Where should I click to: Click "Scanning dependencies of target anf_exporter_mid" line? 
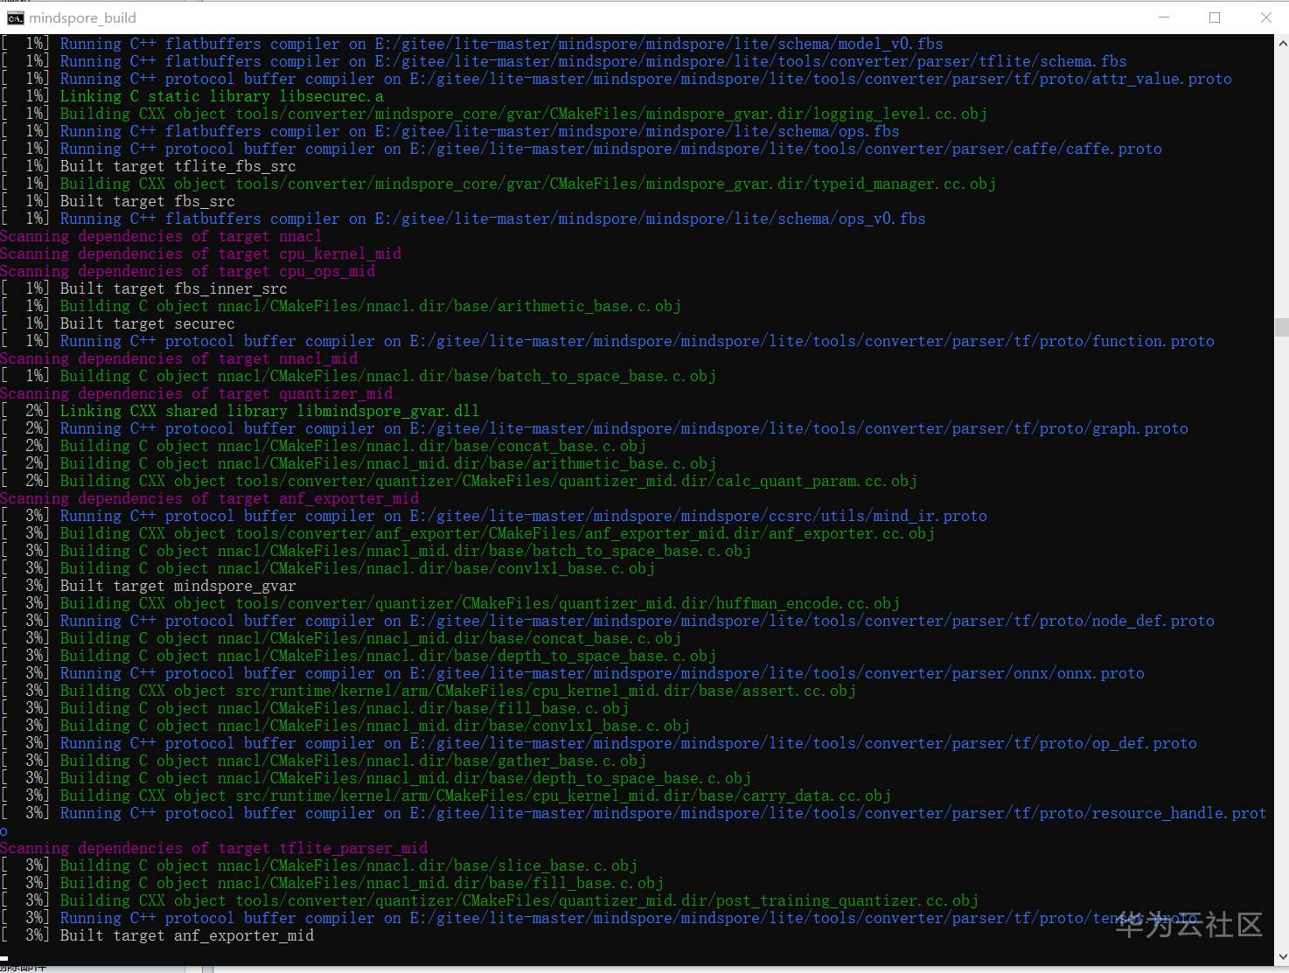(x=209, y=498)
